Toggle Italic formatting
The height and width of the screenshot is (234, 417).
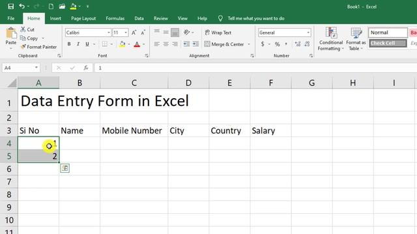[x=78, y=44]
